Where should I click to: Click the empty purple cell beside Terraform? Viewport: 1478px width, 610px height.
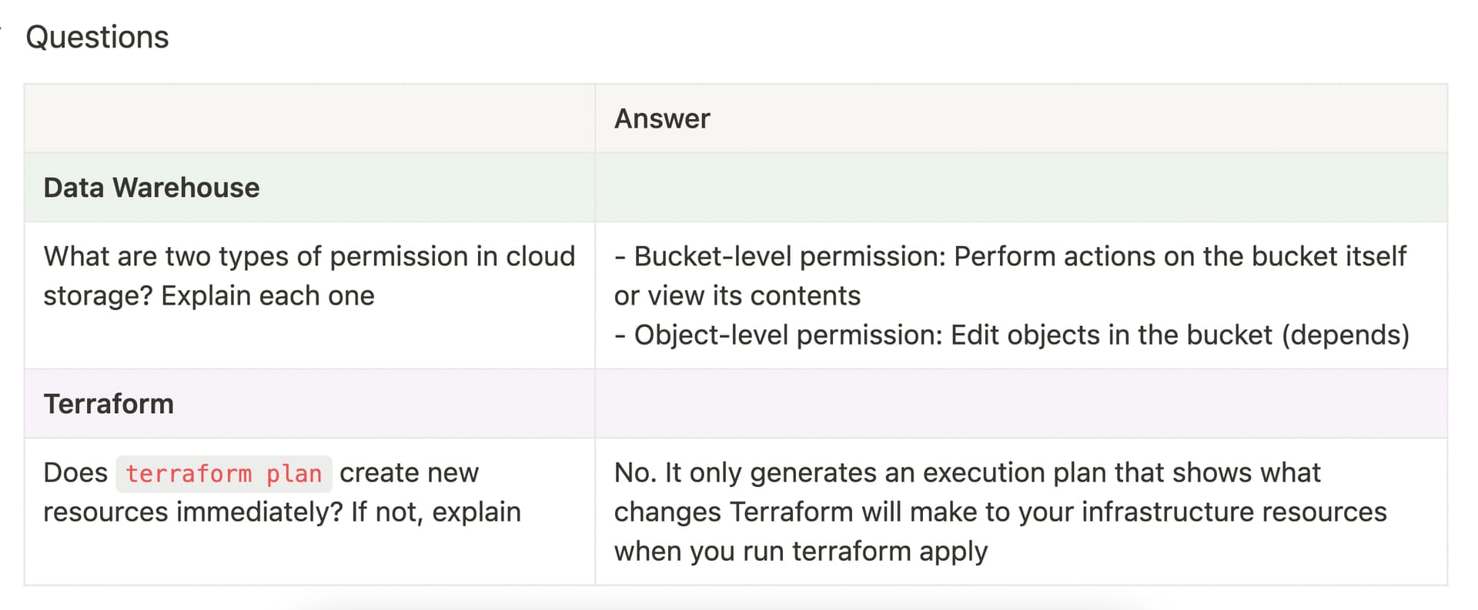pyautogui.click(x=1020, y=404)
